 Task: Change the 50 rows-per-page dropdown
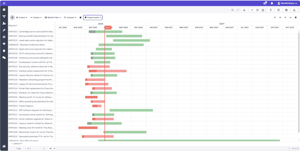tap(52, 148)
